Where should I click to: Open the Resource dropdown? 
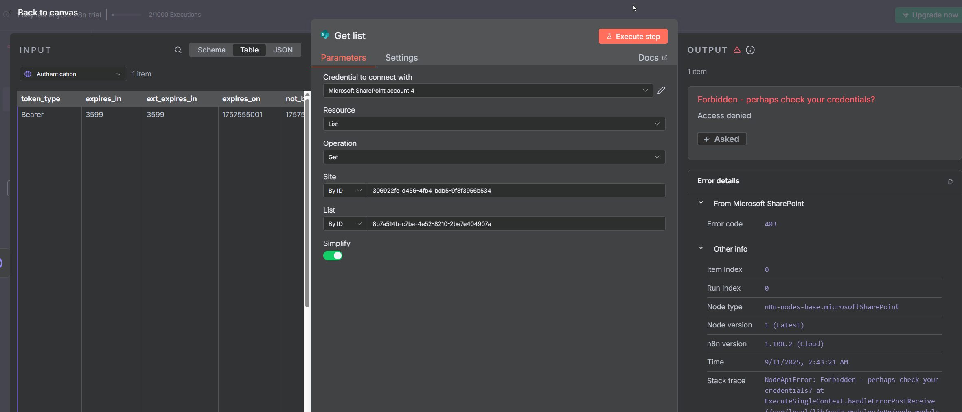coord(494,124)
